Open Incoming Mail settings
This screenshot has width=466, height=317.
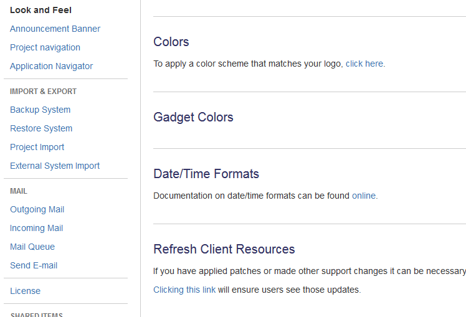(36, 228)
